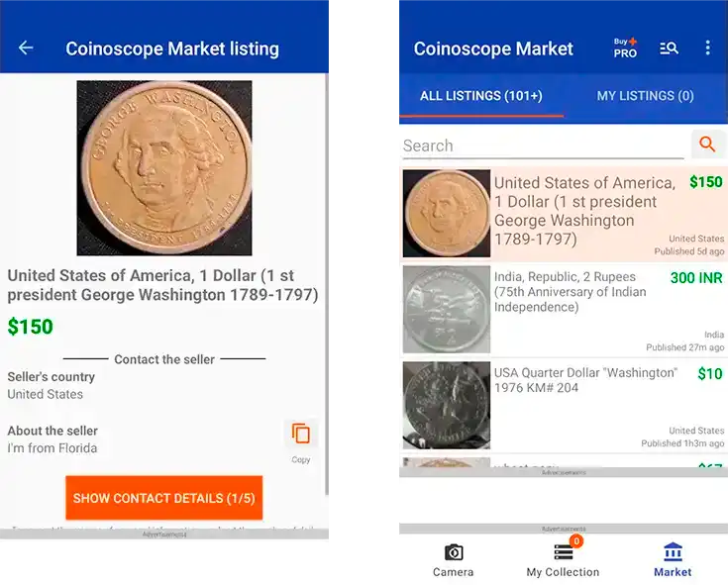Click the orange magnifier search button
The width and height of the screenshot is (728, 585).
pyautogui.click(x=707, y=145)
